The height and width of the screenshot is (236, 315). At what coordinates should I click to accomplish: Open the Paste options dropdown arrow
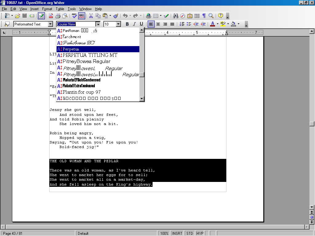(110, 16)
